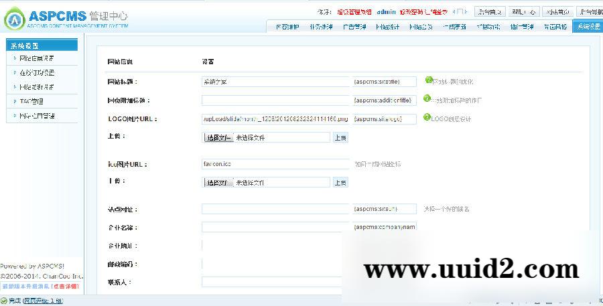Click the green help icon beside {aspcms:additiontitle}

click(x=427, y=98)
